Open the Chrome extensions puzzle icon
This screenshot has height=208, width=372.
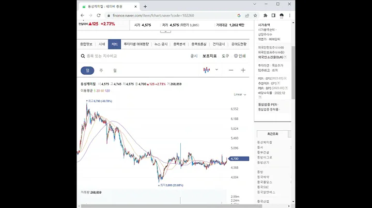[x=265, y=15]
